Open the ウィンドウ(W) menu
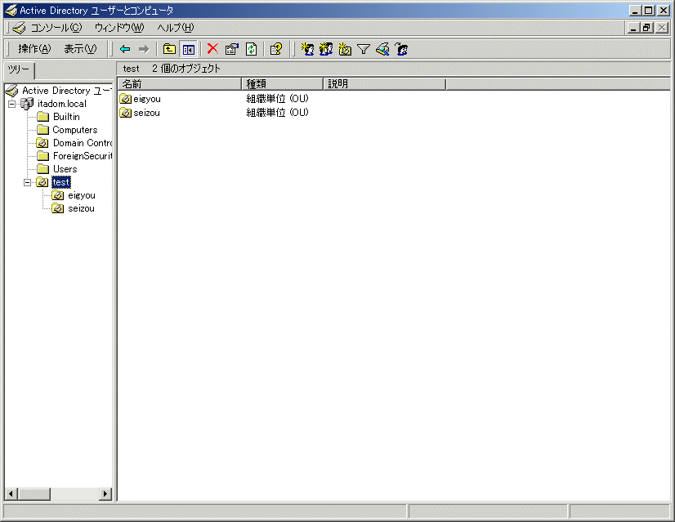 pyautogui.click(x=119, y=28)
